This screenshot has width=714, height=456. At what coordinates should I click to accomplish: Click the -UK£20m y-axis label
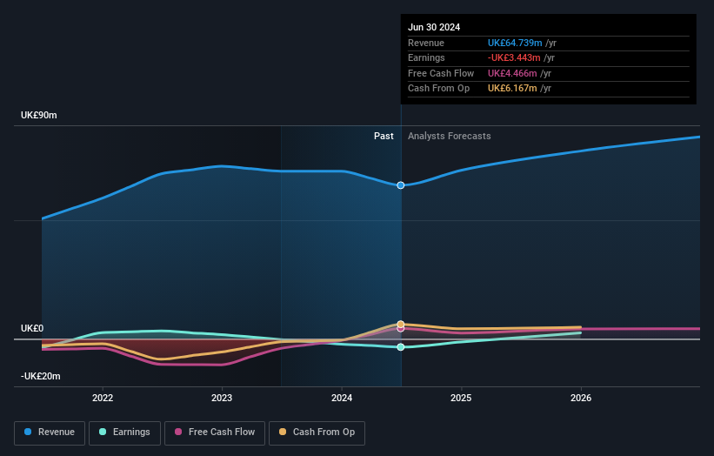(x=40, y=376)
